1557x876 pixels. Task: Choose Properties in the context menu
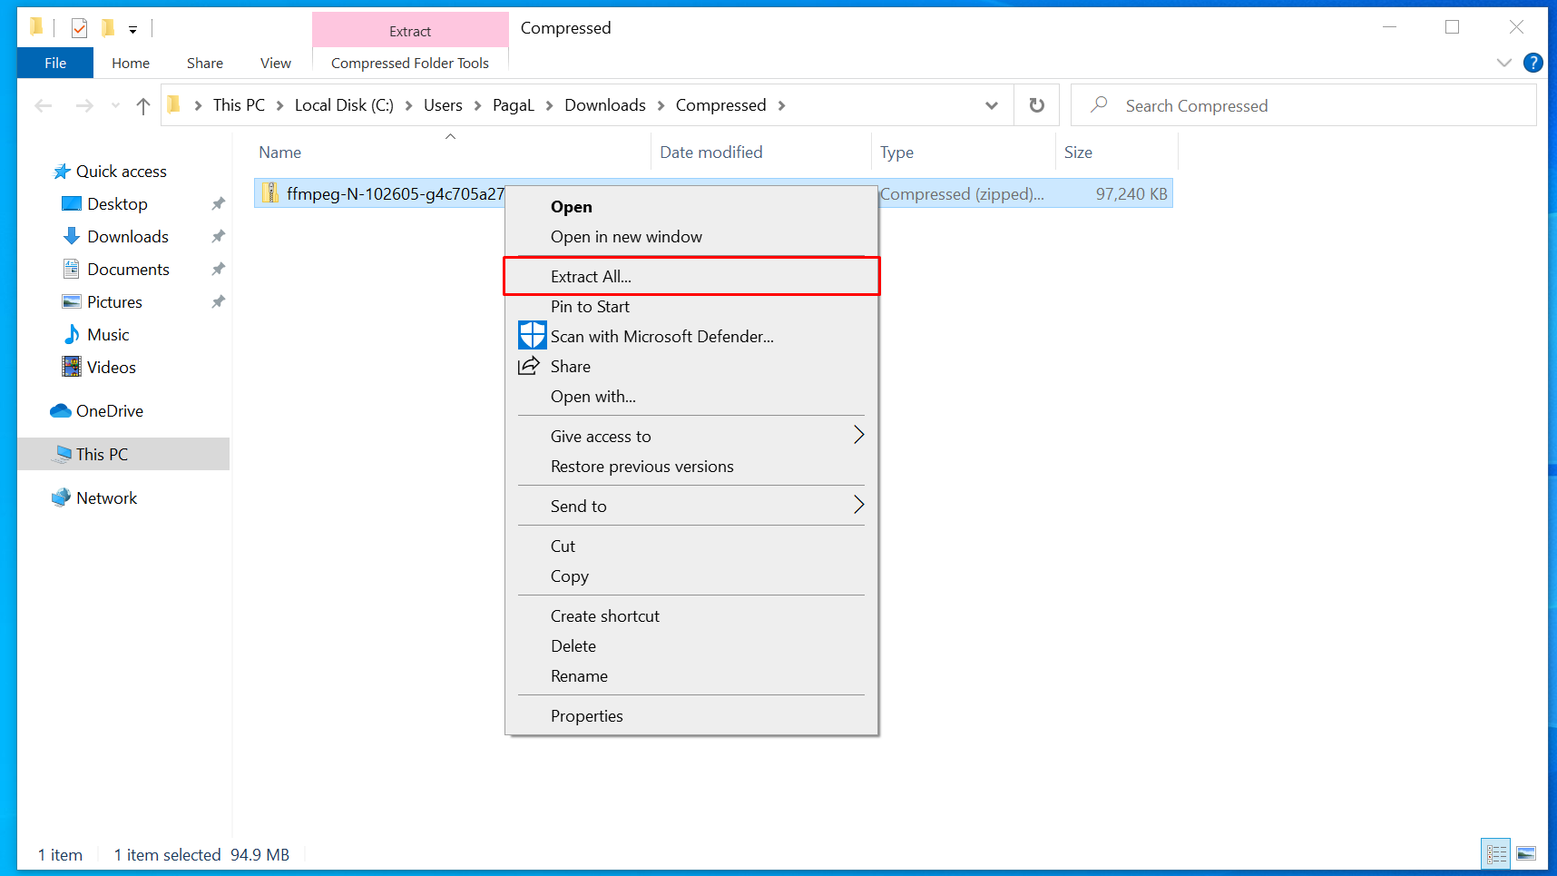(x=586, y=716)
